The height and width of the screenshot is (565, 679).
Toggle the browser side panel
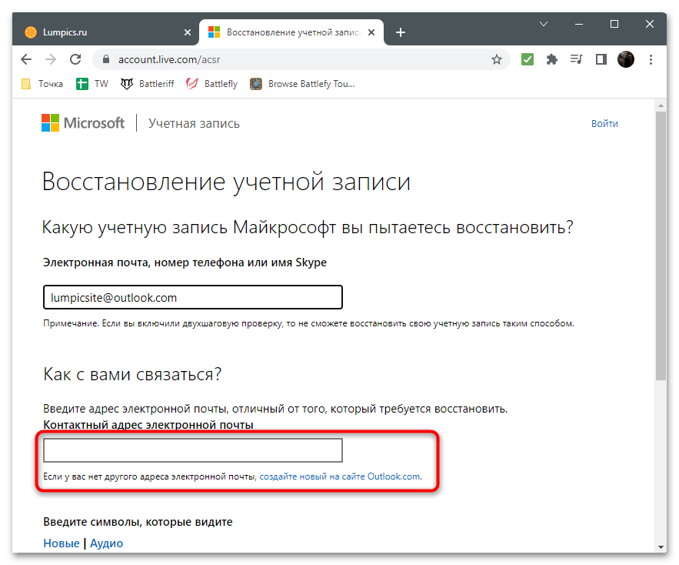601,59
